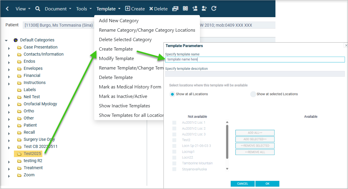Screen dimensions: 348x189
Task: Select the Neil Test tree folder
Action: (x=32, y=97)
